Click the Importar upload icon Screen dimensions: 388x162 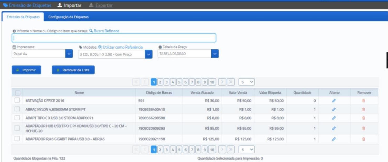[x=60, y=5]
